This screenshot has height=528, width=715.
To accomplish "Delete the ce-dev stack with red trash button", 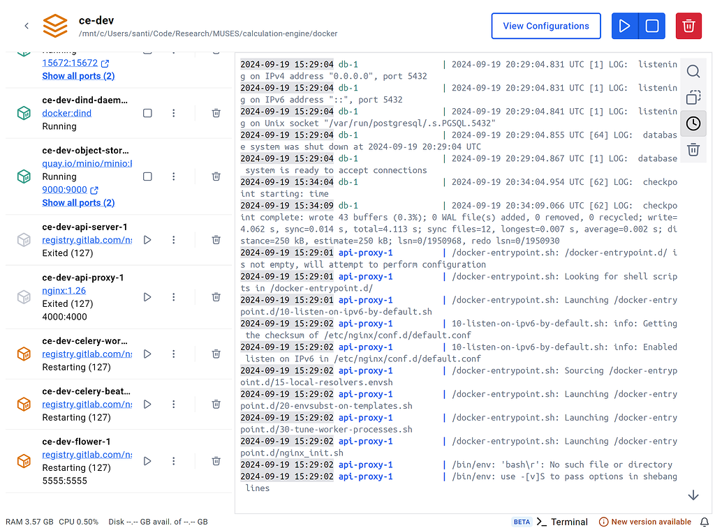I will tap(688, 26).
